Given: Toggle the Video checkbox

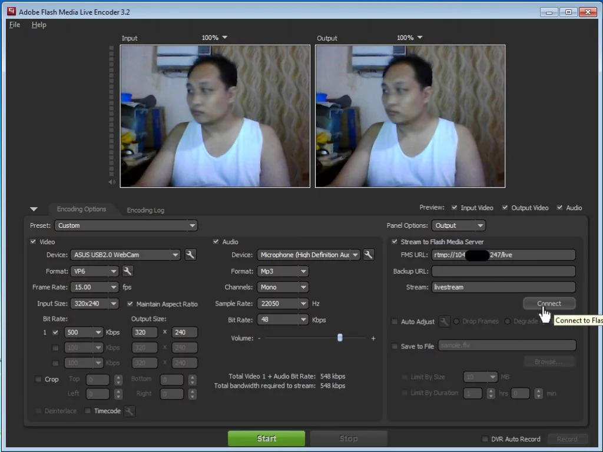Looking at the screenshot, I should pyautogui.click(x=33, y=242).
